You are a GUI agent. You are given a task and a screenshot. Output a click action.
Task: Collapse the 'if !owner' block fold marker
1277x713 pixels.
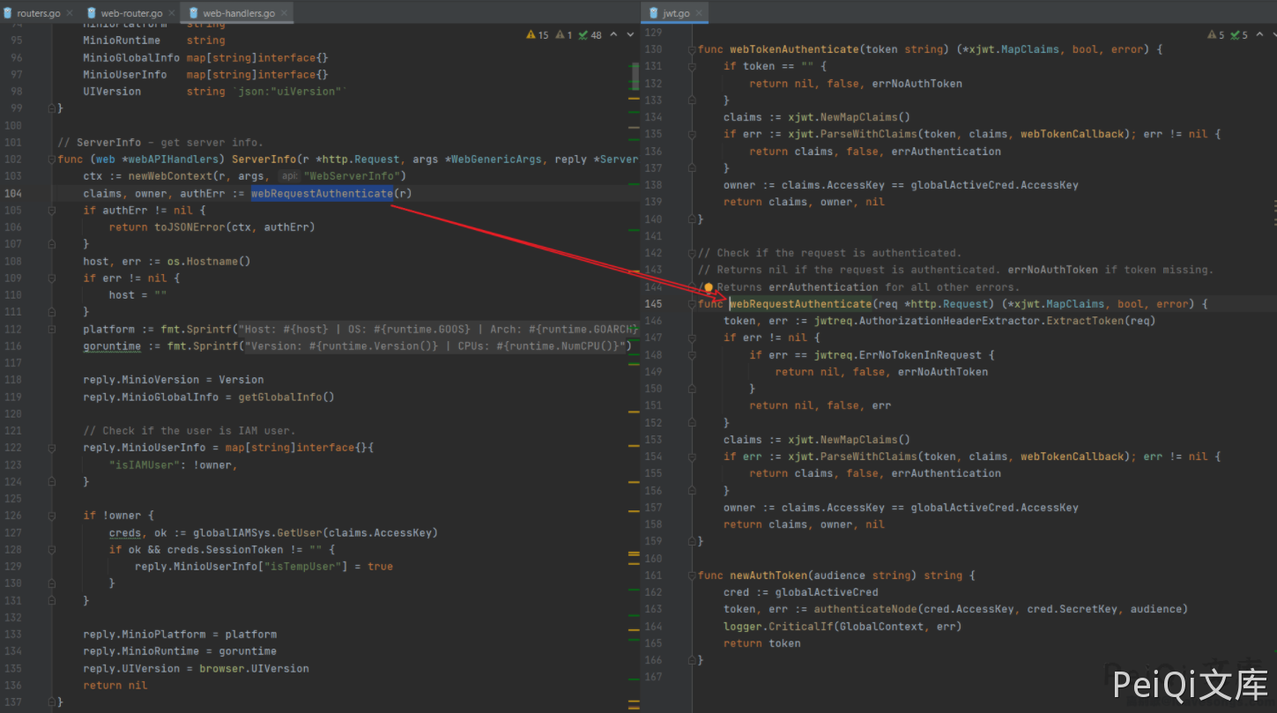coord(51,516)
